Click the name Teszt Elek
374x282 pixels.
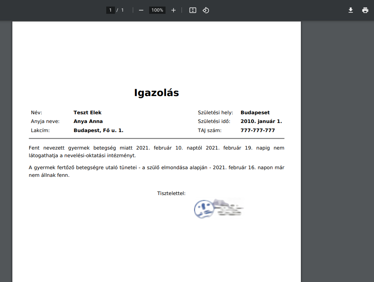click(x=87, y=113)
